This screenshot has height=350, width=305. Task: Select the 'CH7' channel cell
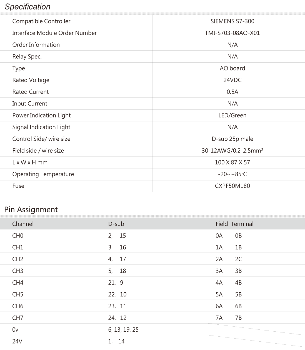[x=18, y=318]
